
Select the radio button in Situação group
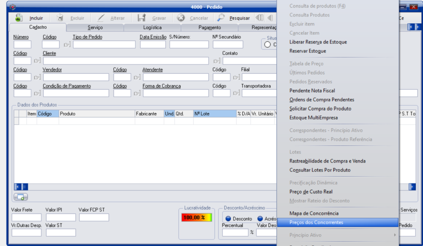(267, 44)
